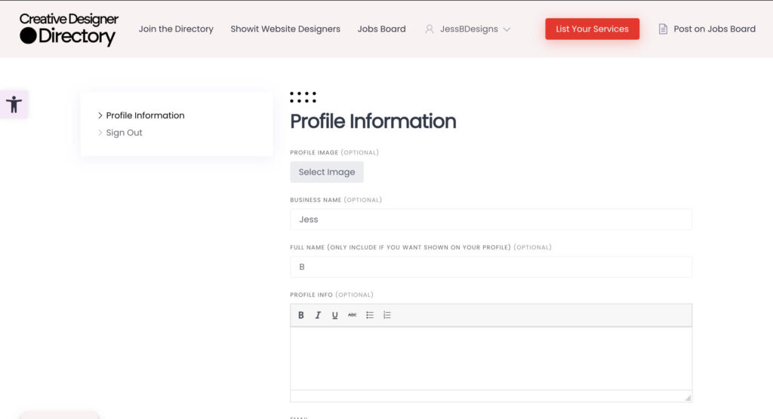Click the Select Image button
The width and height of the screenshot is (773, 419).
326,172
